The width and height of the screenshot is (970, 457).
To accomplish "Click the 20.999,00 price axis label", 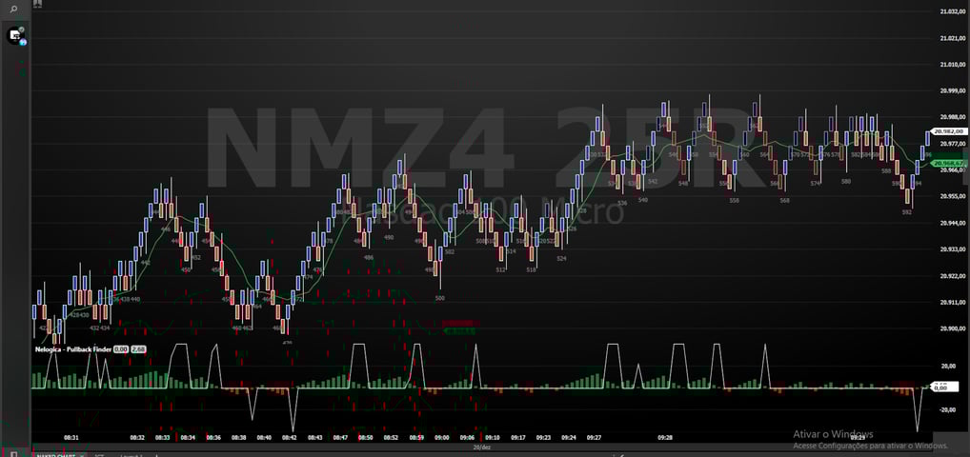I will (x=953, y=90).
